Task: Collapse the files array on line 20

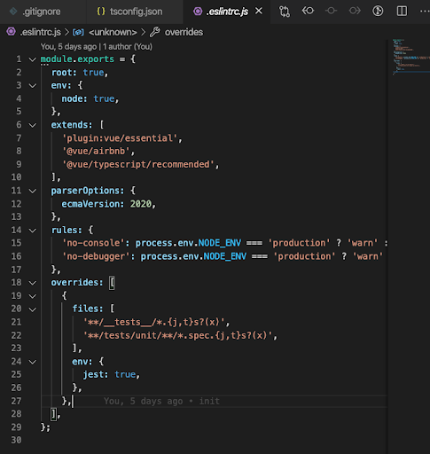Action: pyautogui.click(x=33, y=309)
